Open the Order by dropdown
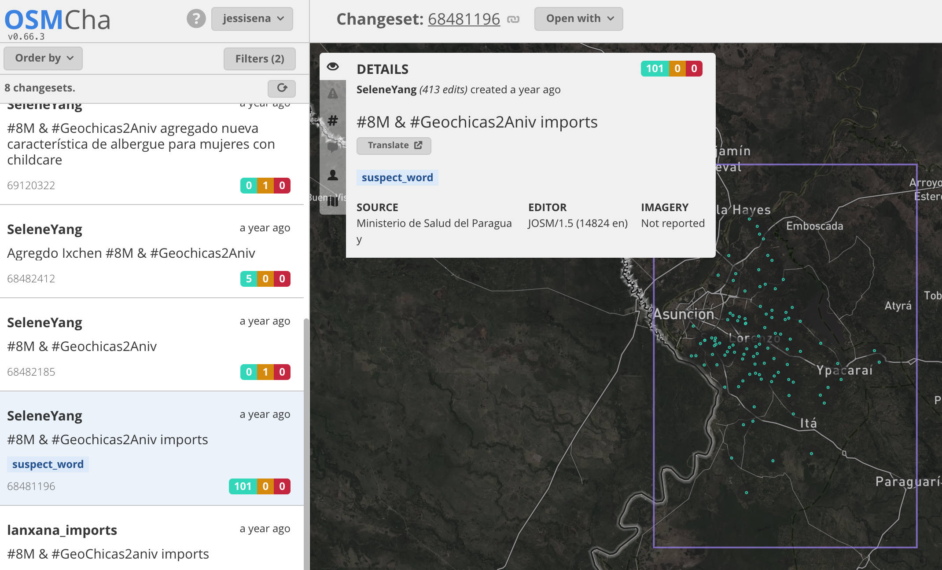This screenshot has width=942, height=570. pos(43,58)
